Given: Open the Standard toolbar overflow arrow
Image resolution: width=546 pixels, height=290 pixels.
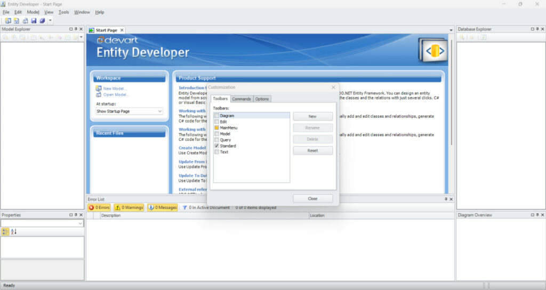Looking at the screenshot, I should click(50, 21).
